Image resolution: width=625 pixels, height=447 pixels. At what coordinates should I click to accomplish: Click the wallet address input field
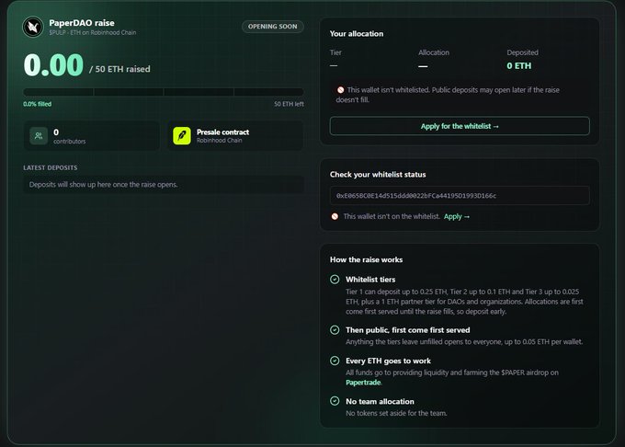(x=460, y=195)
